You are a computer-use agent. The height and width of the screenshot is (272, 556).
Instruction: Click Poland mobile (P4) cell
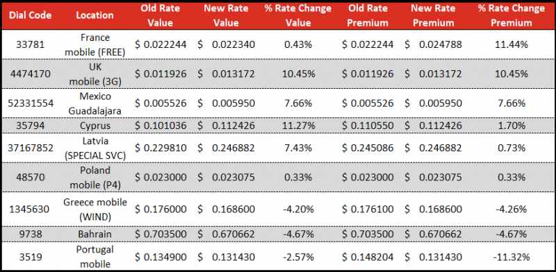95,178
